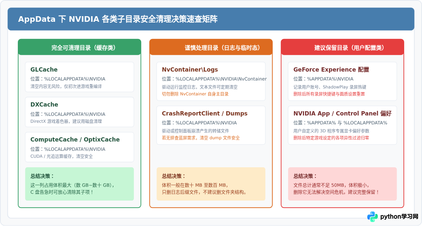Click the path ending in \NVIDIA\NvContainer
422x226 pixels.
[214, 79]
